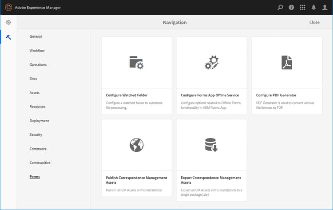Image resolution: width=333 pixels, height=210 pixels.
Task: Select Workflow in the tools menu
Action: [x=37, y=51]
